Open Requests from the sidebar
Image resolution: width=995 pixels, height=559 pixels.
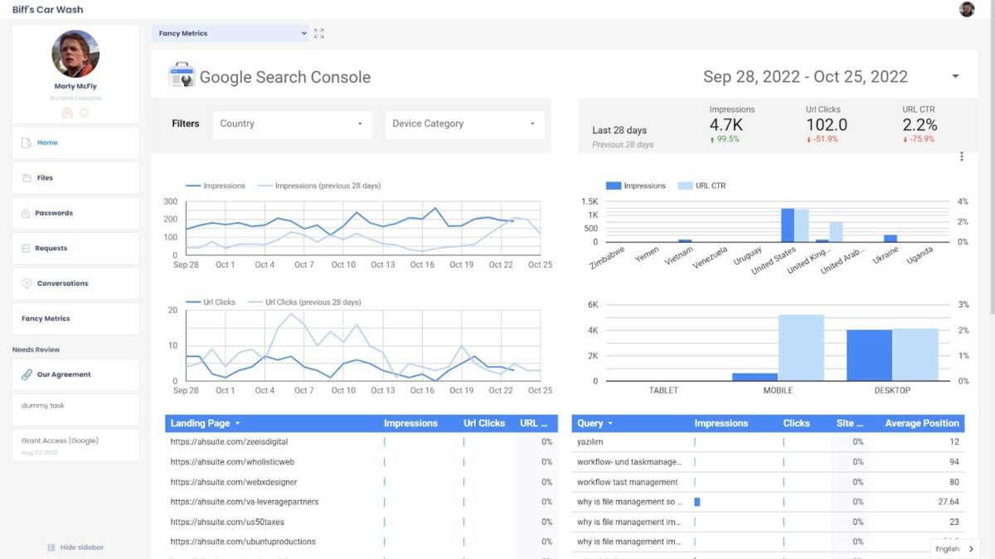point(51,248)
